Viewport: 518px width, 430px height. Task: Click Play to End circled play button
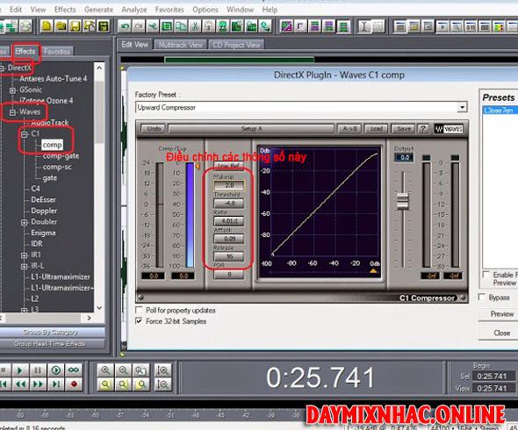click(56, 370)
